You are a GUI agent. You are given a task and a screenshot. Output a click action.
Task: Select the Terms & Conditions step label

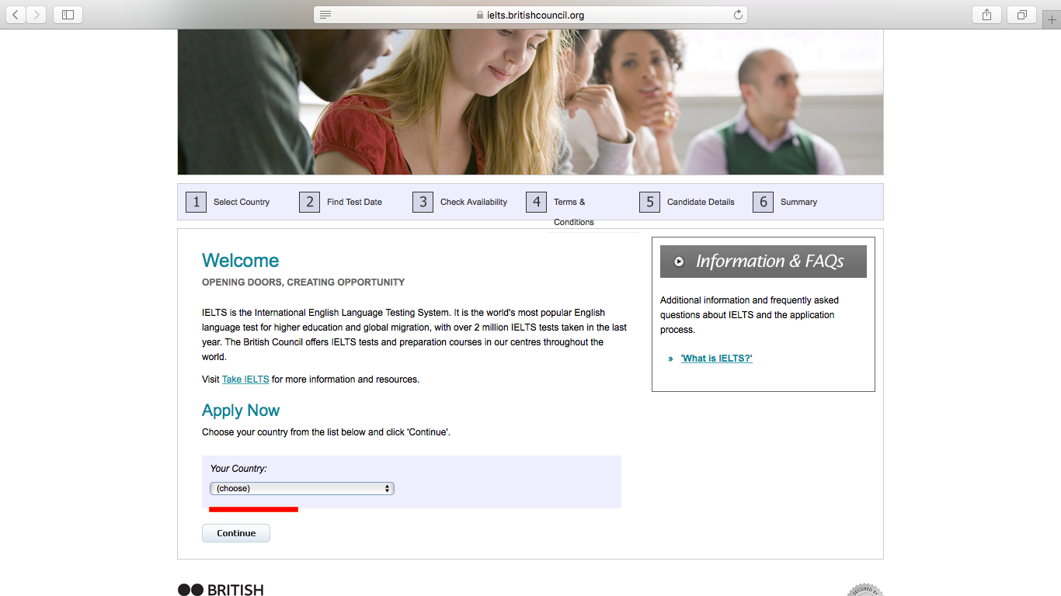click(x=574, y=212)
